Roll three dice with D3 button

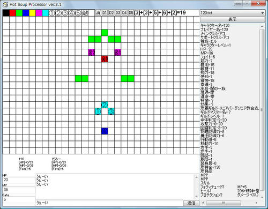pyautogui.click(x=118, y=13)
